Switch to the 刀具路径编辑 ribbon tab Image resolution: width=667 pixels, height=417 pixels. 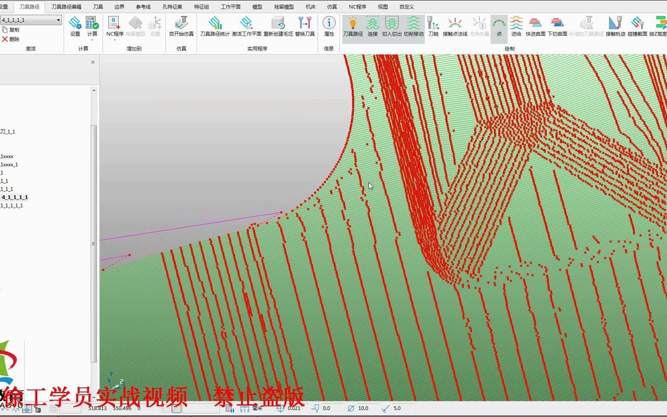pyautogui.click(x=66, y=7)
